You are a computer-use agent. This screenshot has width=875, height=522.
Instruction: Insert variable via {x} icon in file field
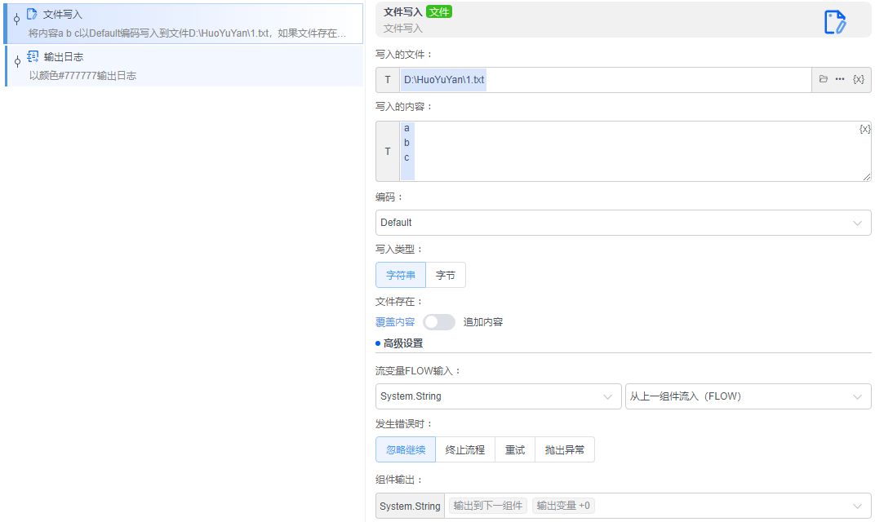click(x=858, y=79)
